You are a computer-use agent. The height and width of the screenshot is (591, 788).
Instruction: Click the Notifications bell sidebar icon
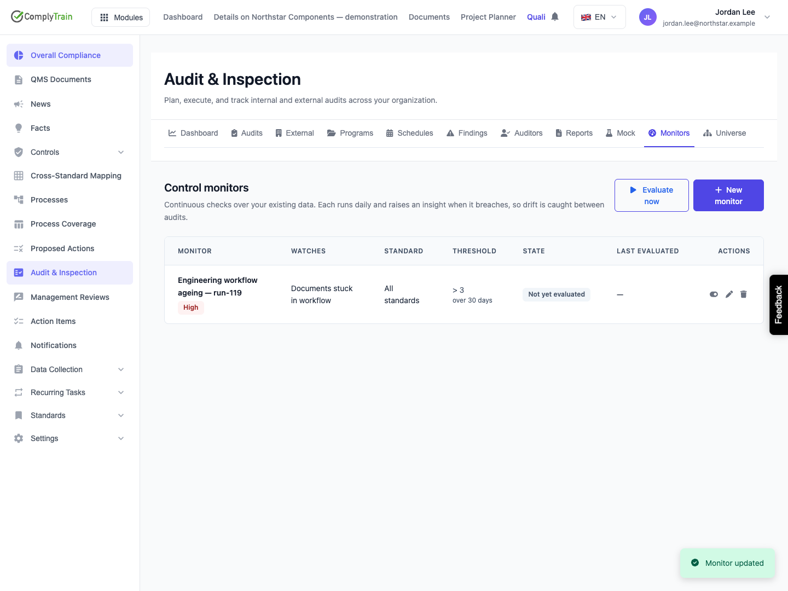[x=19, y=345]
